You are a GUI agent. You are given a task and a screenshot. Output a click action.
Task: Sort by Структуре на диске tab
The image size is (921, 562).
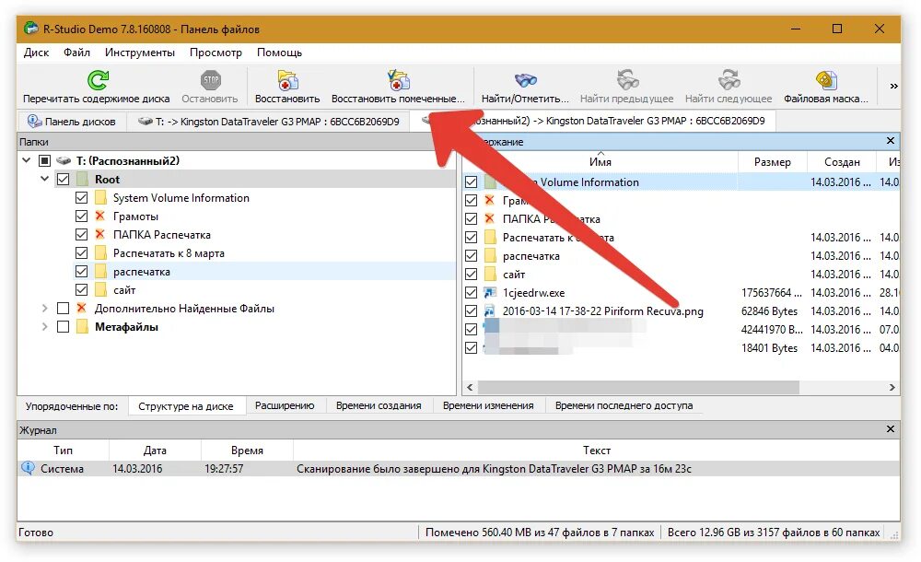click(186, 406)
